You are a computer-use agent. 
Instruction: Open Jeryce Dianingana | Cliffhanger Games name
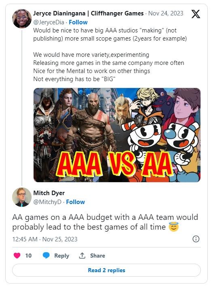pos(88,13)
